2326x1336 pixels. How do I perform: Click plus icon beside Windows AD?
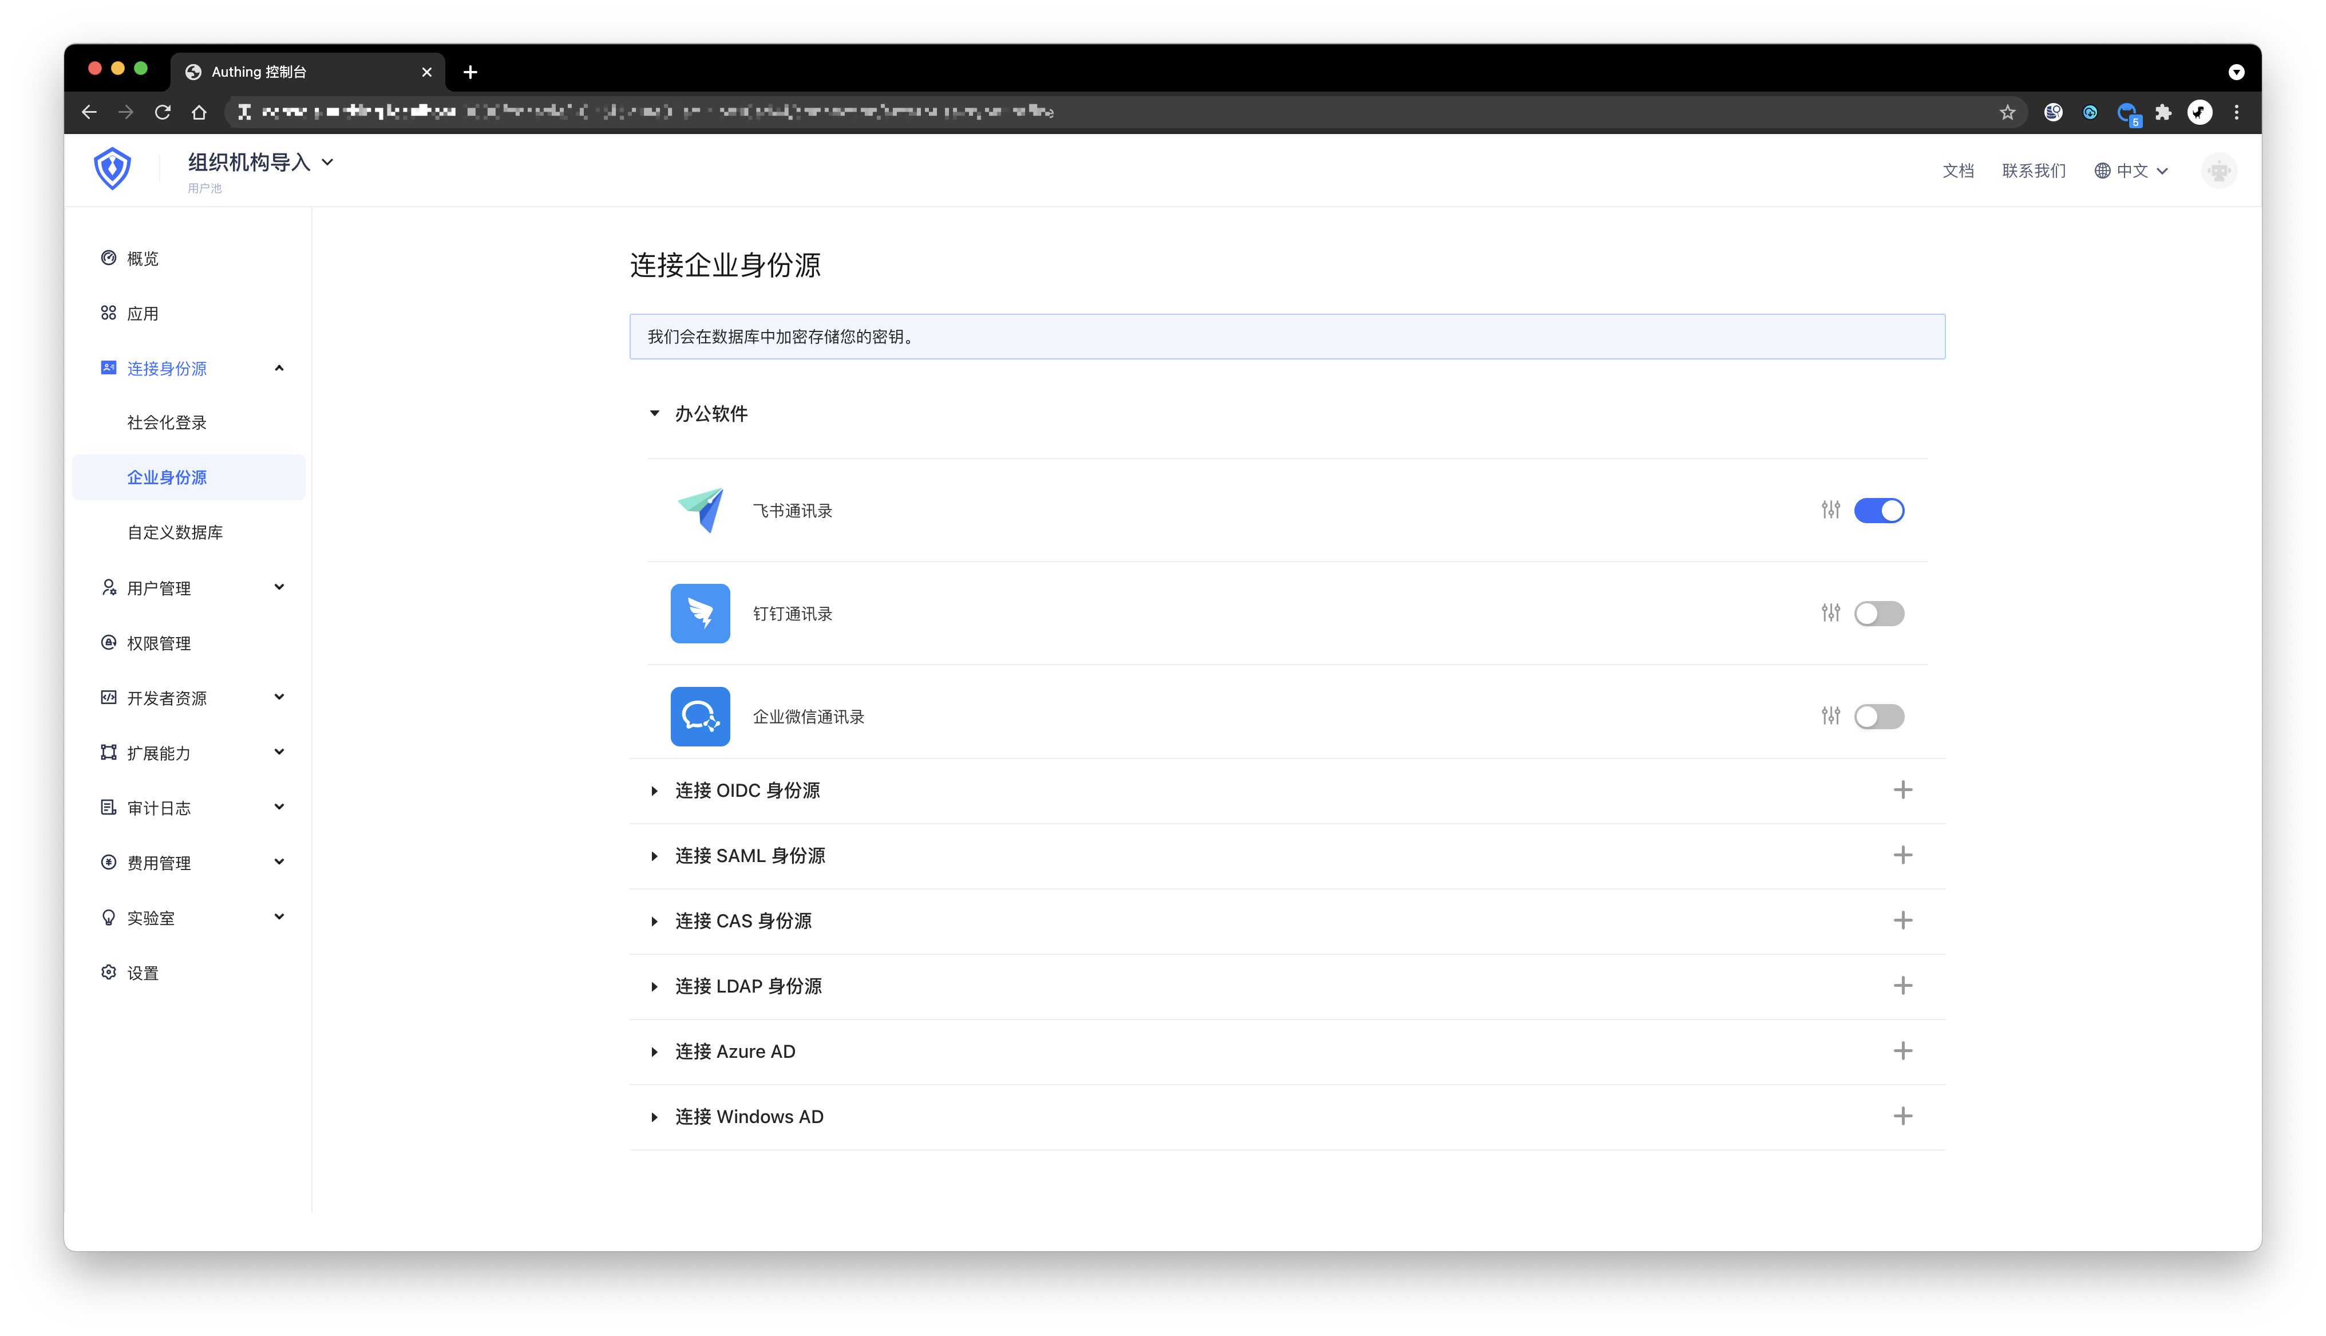[1902, 1116]
